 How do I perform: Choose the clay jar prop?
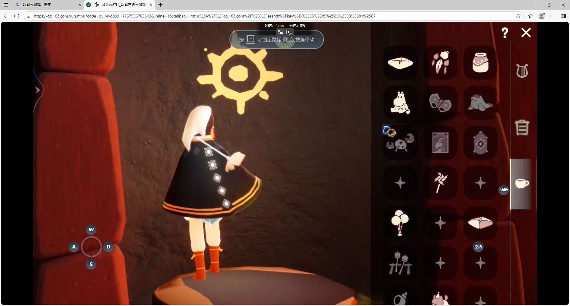(x=480, y=63)
